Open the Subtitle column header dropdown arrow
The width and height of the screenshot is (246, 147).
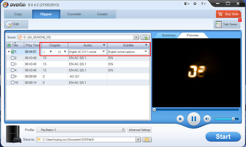click(x=146, y=45)
